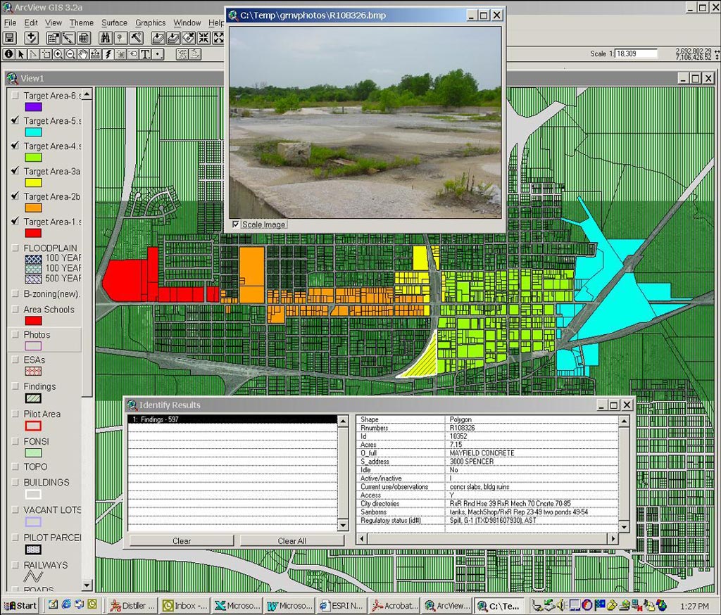Click Identify Results list scroll-up arrow

pyautogui.click(x=343, y=421)
